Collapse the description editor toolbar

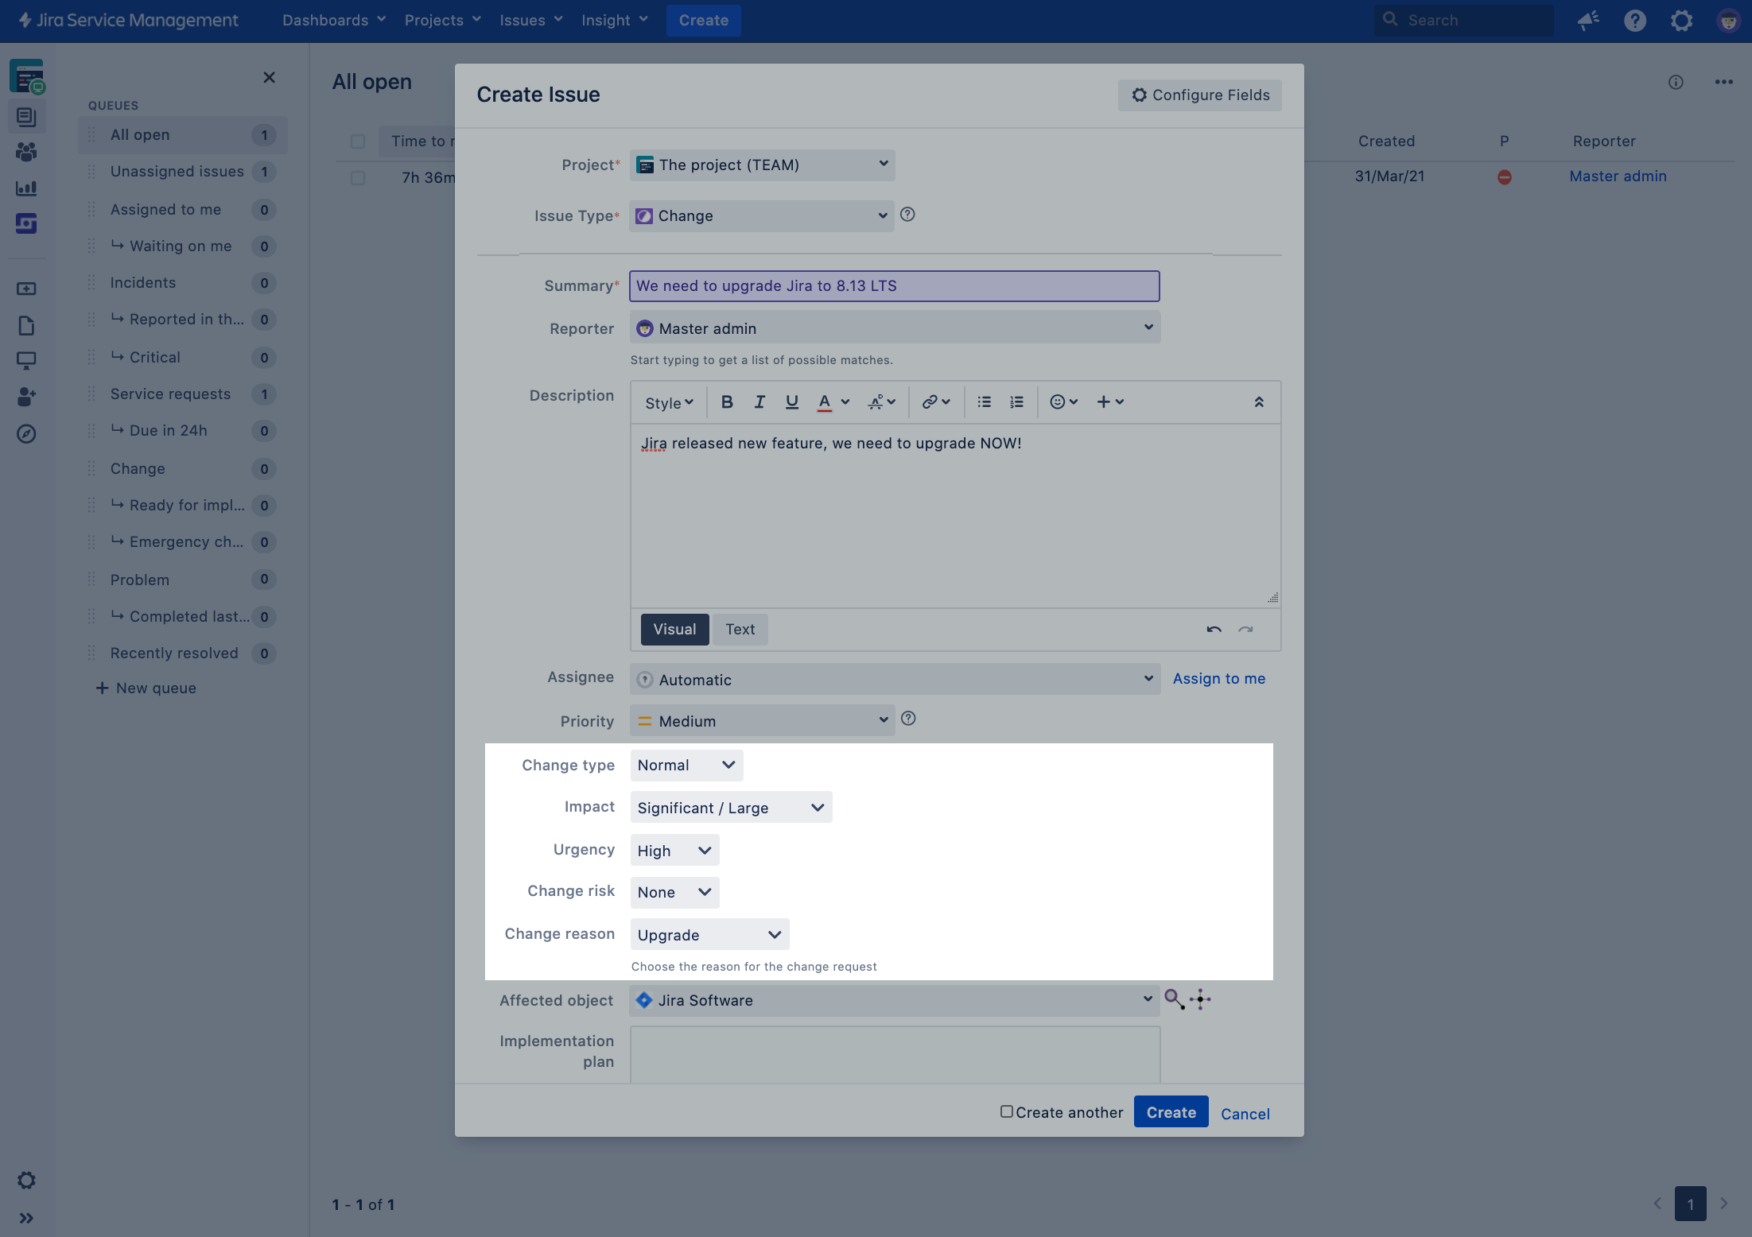pyautogui.click(x=1259, y=402)
